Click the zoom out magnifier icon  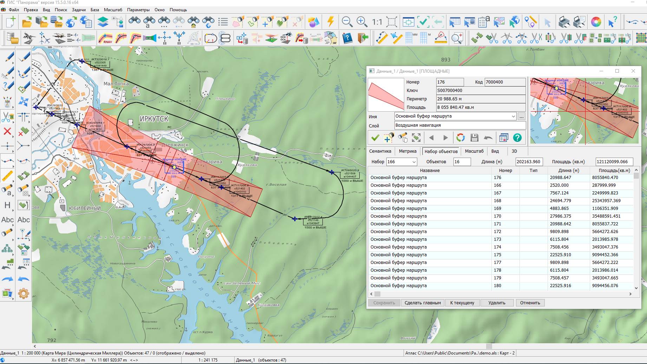[x=347, y=22]
